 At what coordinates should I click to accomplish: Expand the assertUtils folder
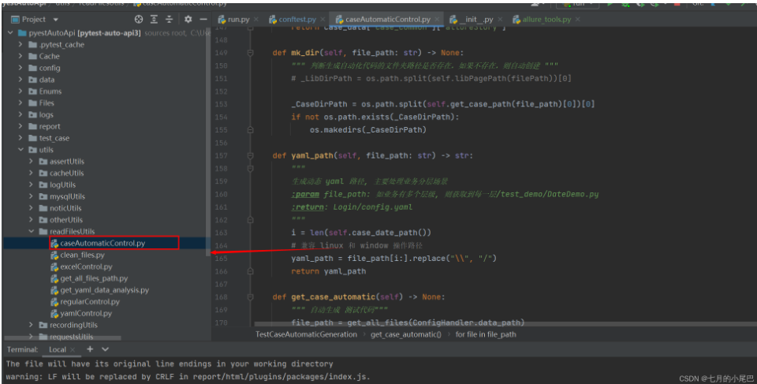(x=32, y=162)
